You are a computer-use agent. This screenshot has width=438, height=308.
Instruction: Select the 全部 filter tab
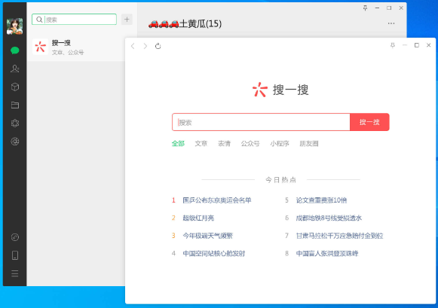click(x=178, y=143)
